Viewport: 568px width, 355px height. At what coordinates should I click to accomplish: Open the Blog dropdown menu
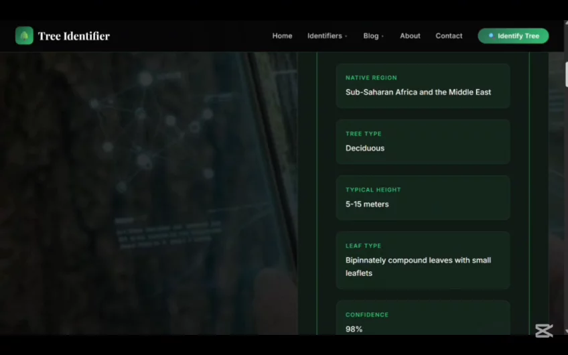click(x=374, y=36)
